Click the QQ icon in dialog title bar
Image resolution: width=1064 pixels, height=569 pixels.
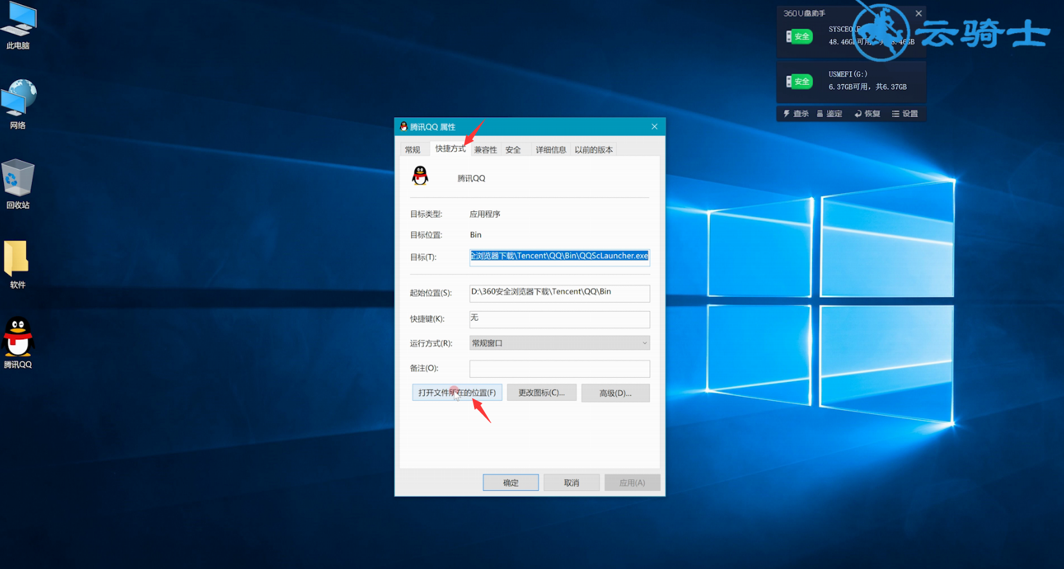click(x=404, y=127)
